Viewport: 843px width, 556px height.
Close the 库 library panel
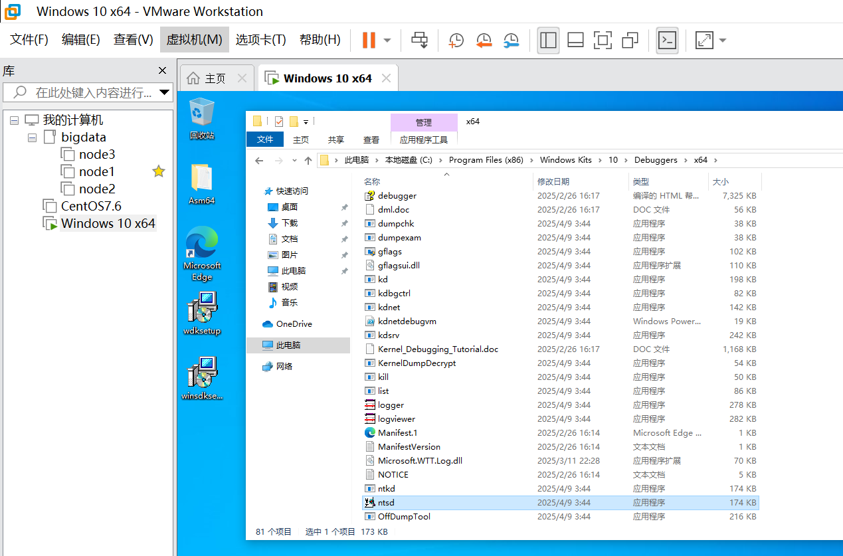[x=162, y=70]
